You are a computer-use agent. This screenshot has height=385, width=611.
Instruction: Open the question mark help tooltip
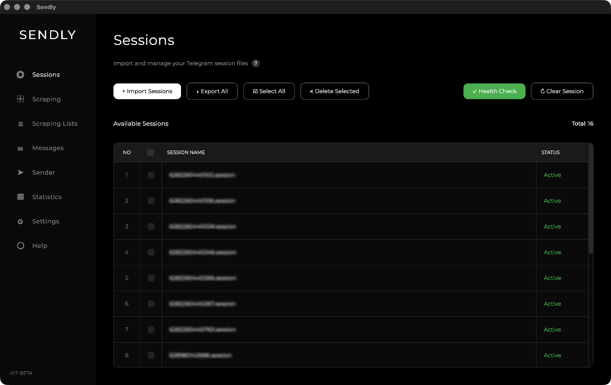[255, 63]
